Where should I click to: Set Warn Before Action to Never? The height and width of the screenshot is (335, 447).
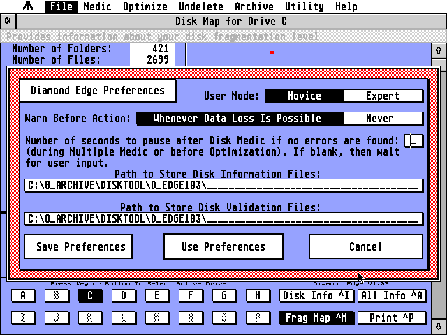click(x=383, y=118)
